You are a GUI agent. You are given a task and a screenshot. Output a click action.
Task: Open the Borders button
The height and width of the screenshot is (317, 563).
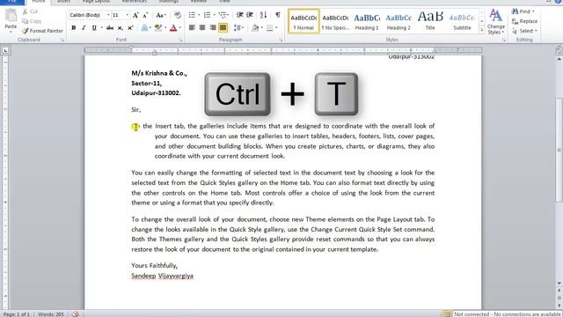tap(270, 27)
